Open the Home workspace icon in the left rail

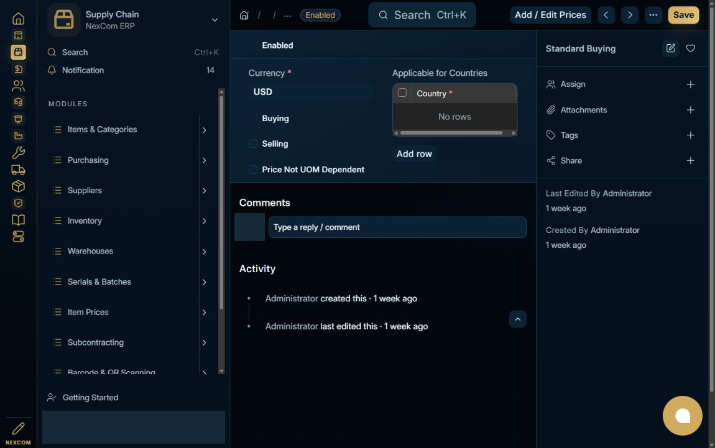pos(18,19)
